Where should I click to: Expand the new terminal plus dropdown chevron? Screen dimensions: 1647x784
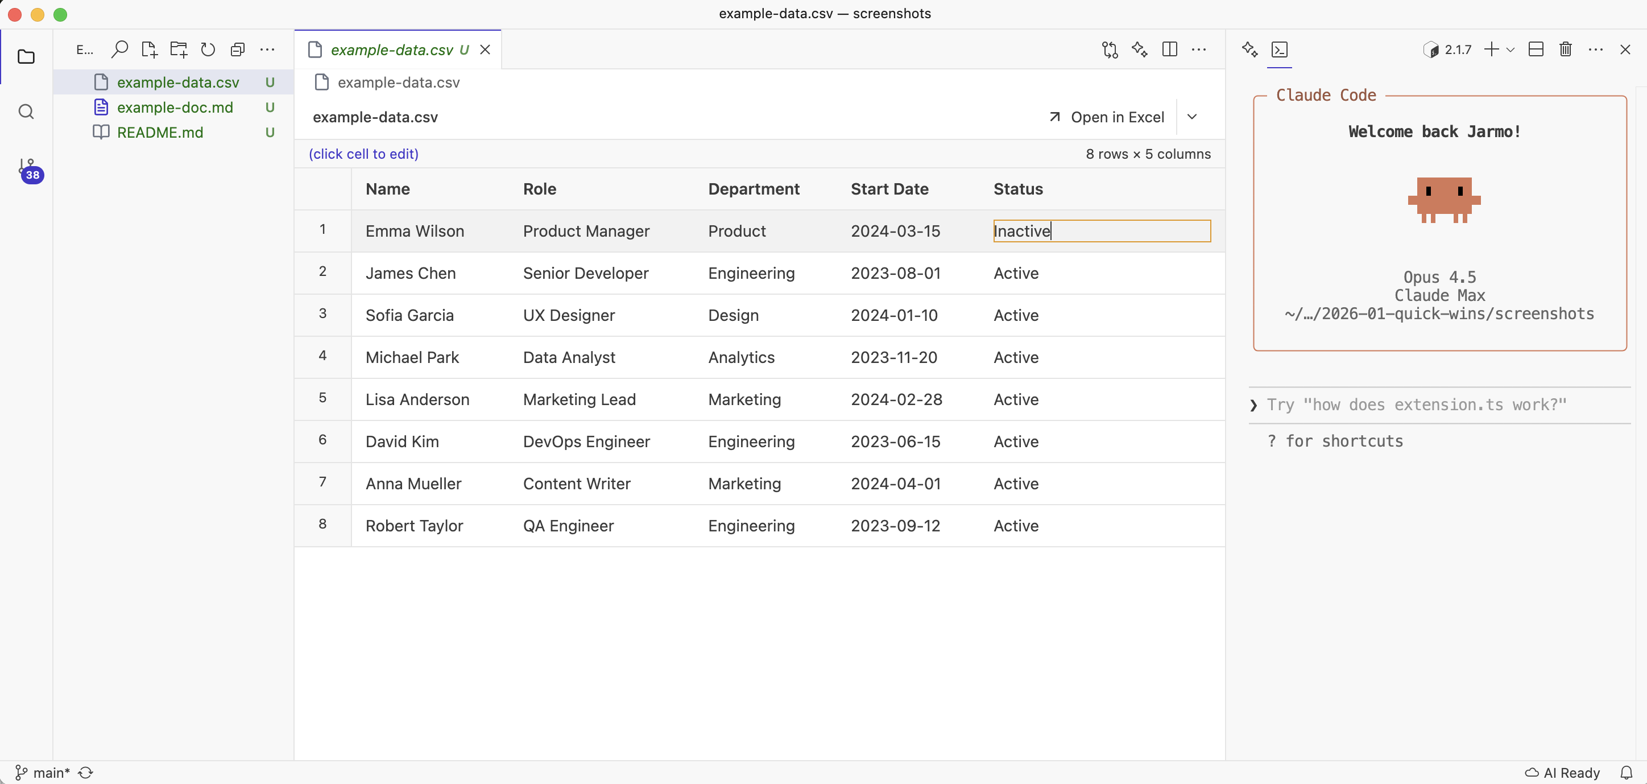1510,50
